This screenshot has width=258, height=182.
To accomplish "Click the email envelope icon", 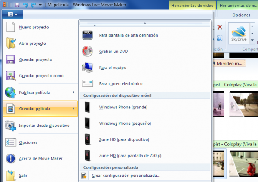I will tap(87, 83).
